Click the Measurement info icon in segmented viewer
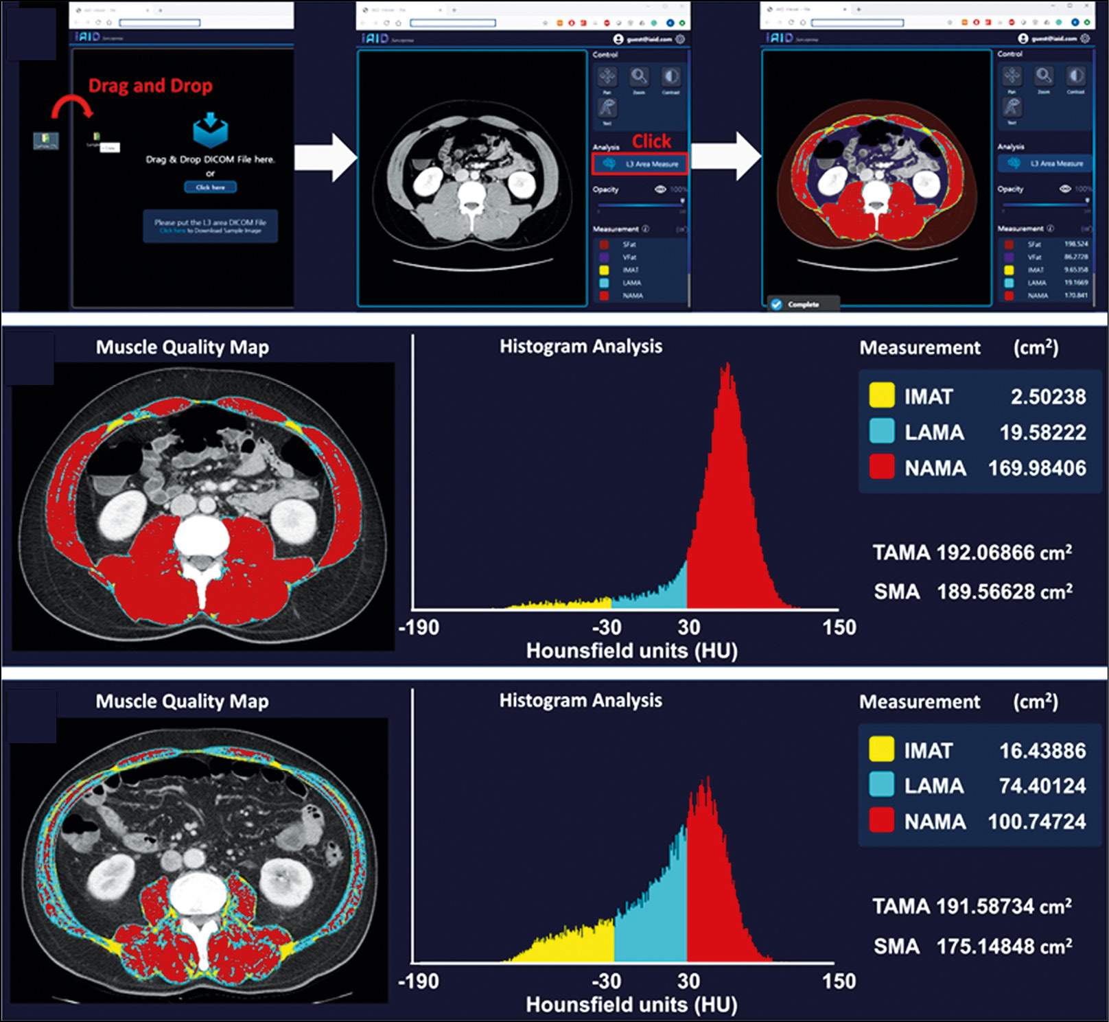Image resolution: width=1109 pixels, height=1022 pixels. coord(1051,229)
